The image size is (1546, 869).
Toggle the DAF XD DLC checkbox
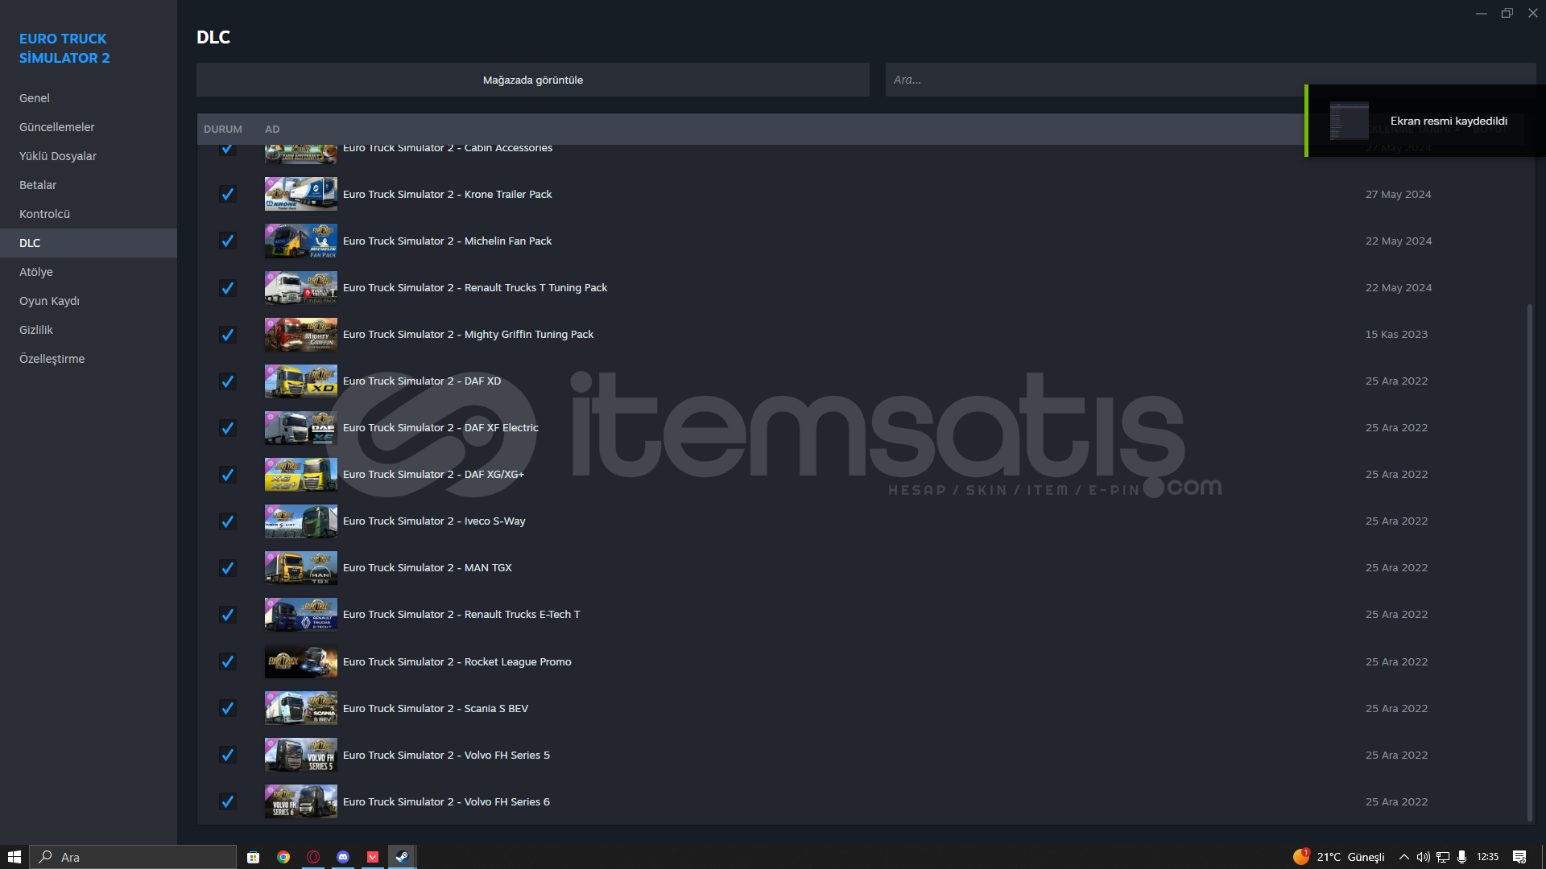pyautogui.click(x=228, y=381)
